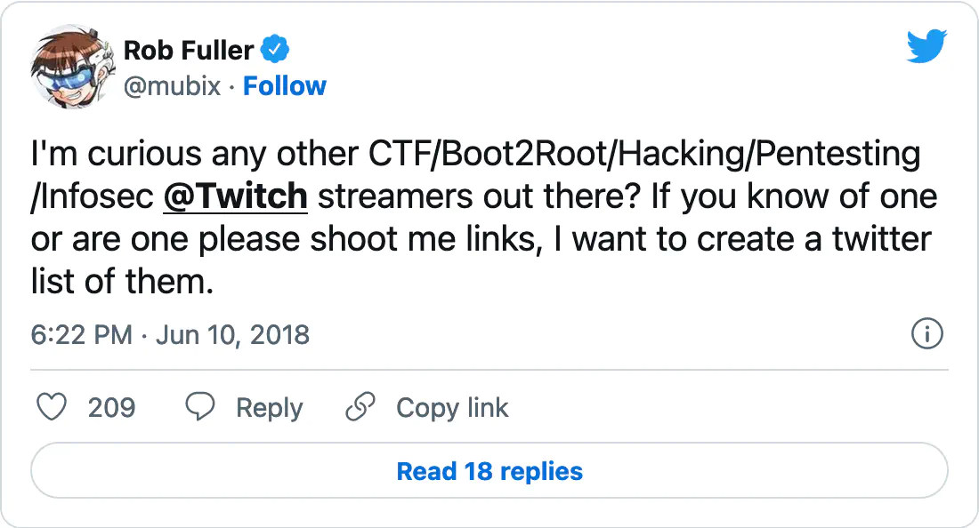Open the tweet info circle icon
Image resolution: width=979 pixels, height=528 pixels.
[927, 333]
